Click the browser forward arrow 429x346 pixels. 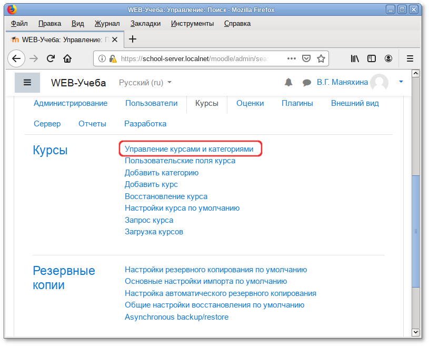[34, 58]
